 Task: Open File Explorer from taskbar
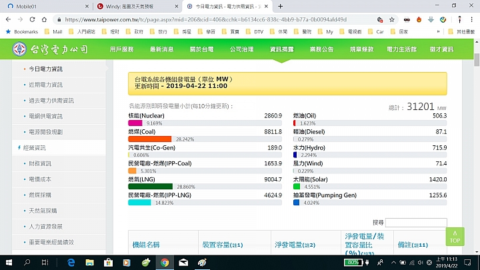[90, 263]
